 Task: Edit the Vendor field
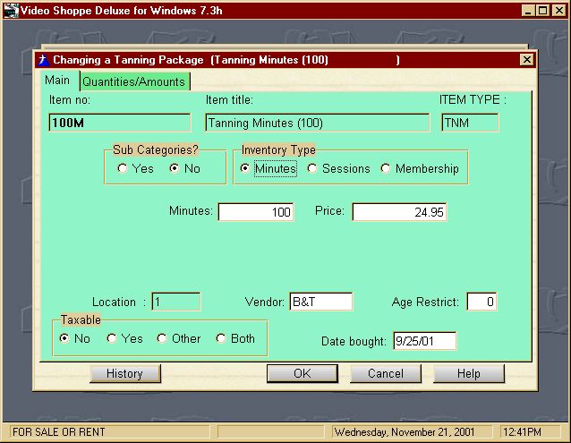pyautogui.click(x=320, y=302)
